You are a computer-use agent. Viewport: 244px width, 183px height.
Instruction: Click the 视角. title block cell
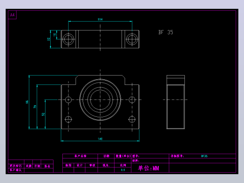click(x=106, y=165)
